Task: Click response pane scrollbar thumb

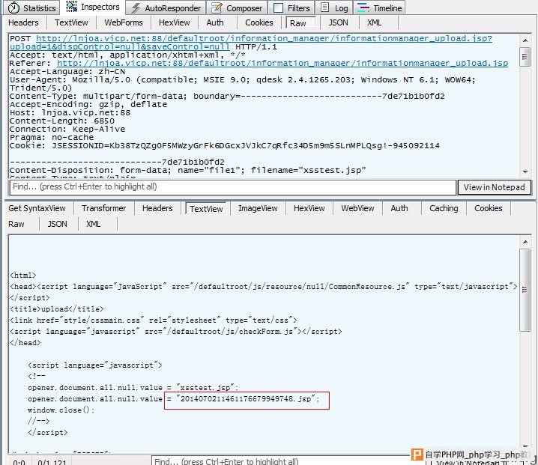Action: click(x=525, y=290)
